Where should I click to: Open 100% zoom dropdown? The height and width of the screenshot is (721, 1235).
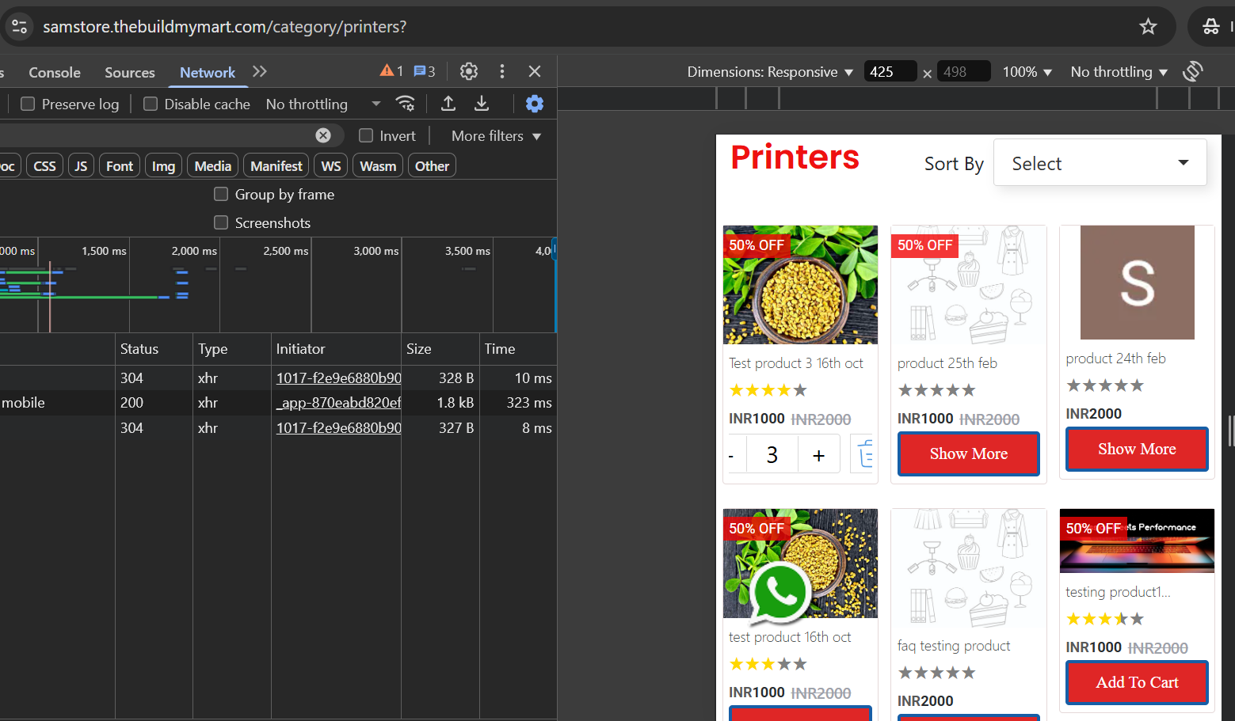click(1027, 72)
